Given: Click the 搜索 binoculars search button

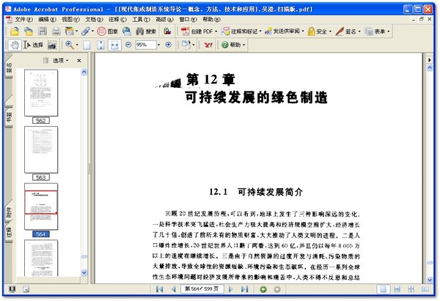Looking at the screenshot, I should [146, 31].
